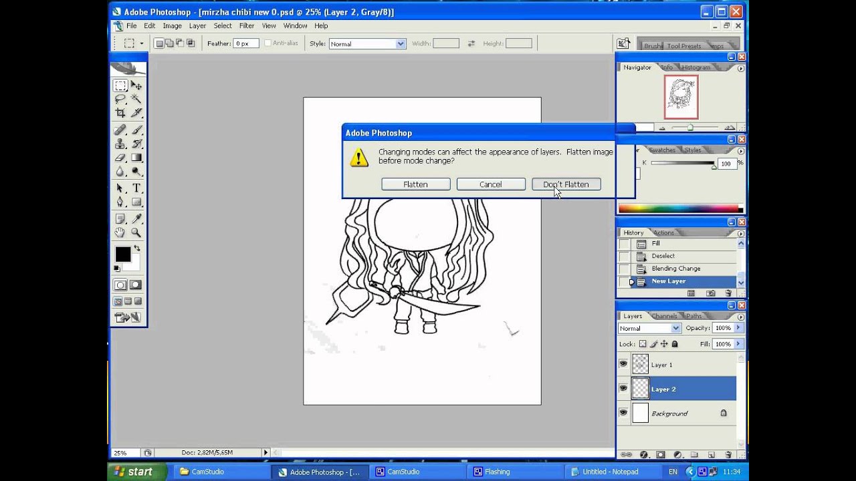The width and height of the screenshot is (856, 481).
Task: Click the Flatten button
Action: click(x=415, y=184)
